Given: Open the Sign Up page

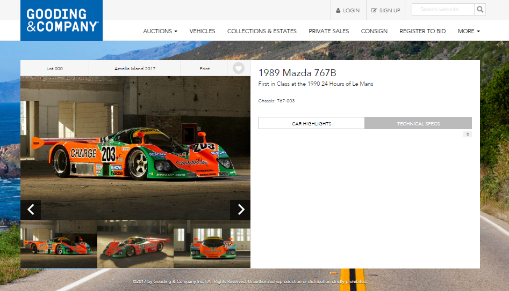Looking at the screenshot, I should coord(385,10).
